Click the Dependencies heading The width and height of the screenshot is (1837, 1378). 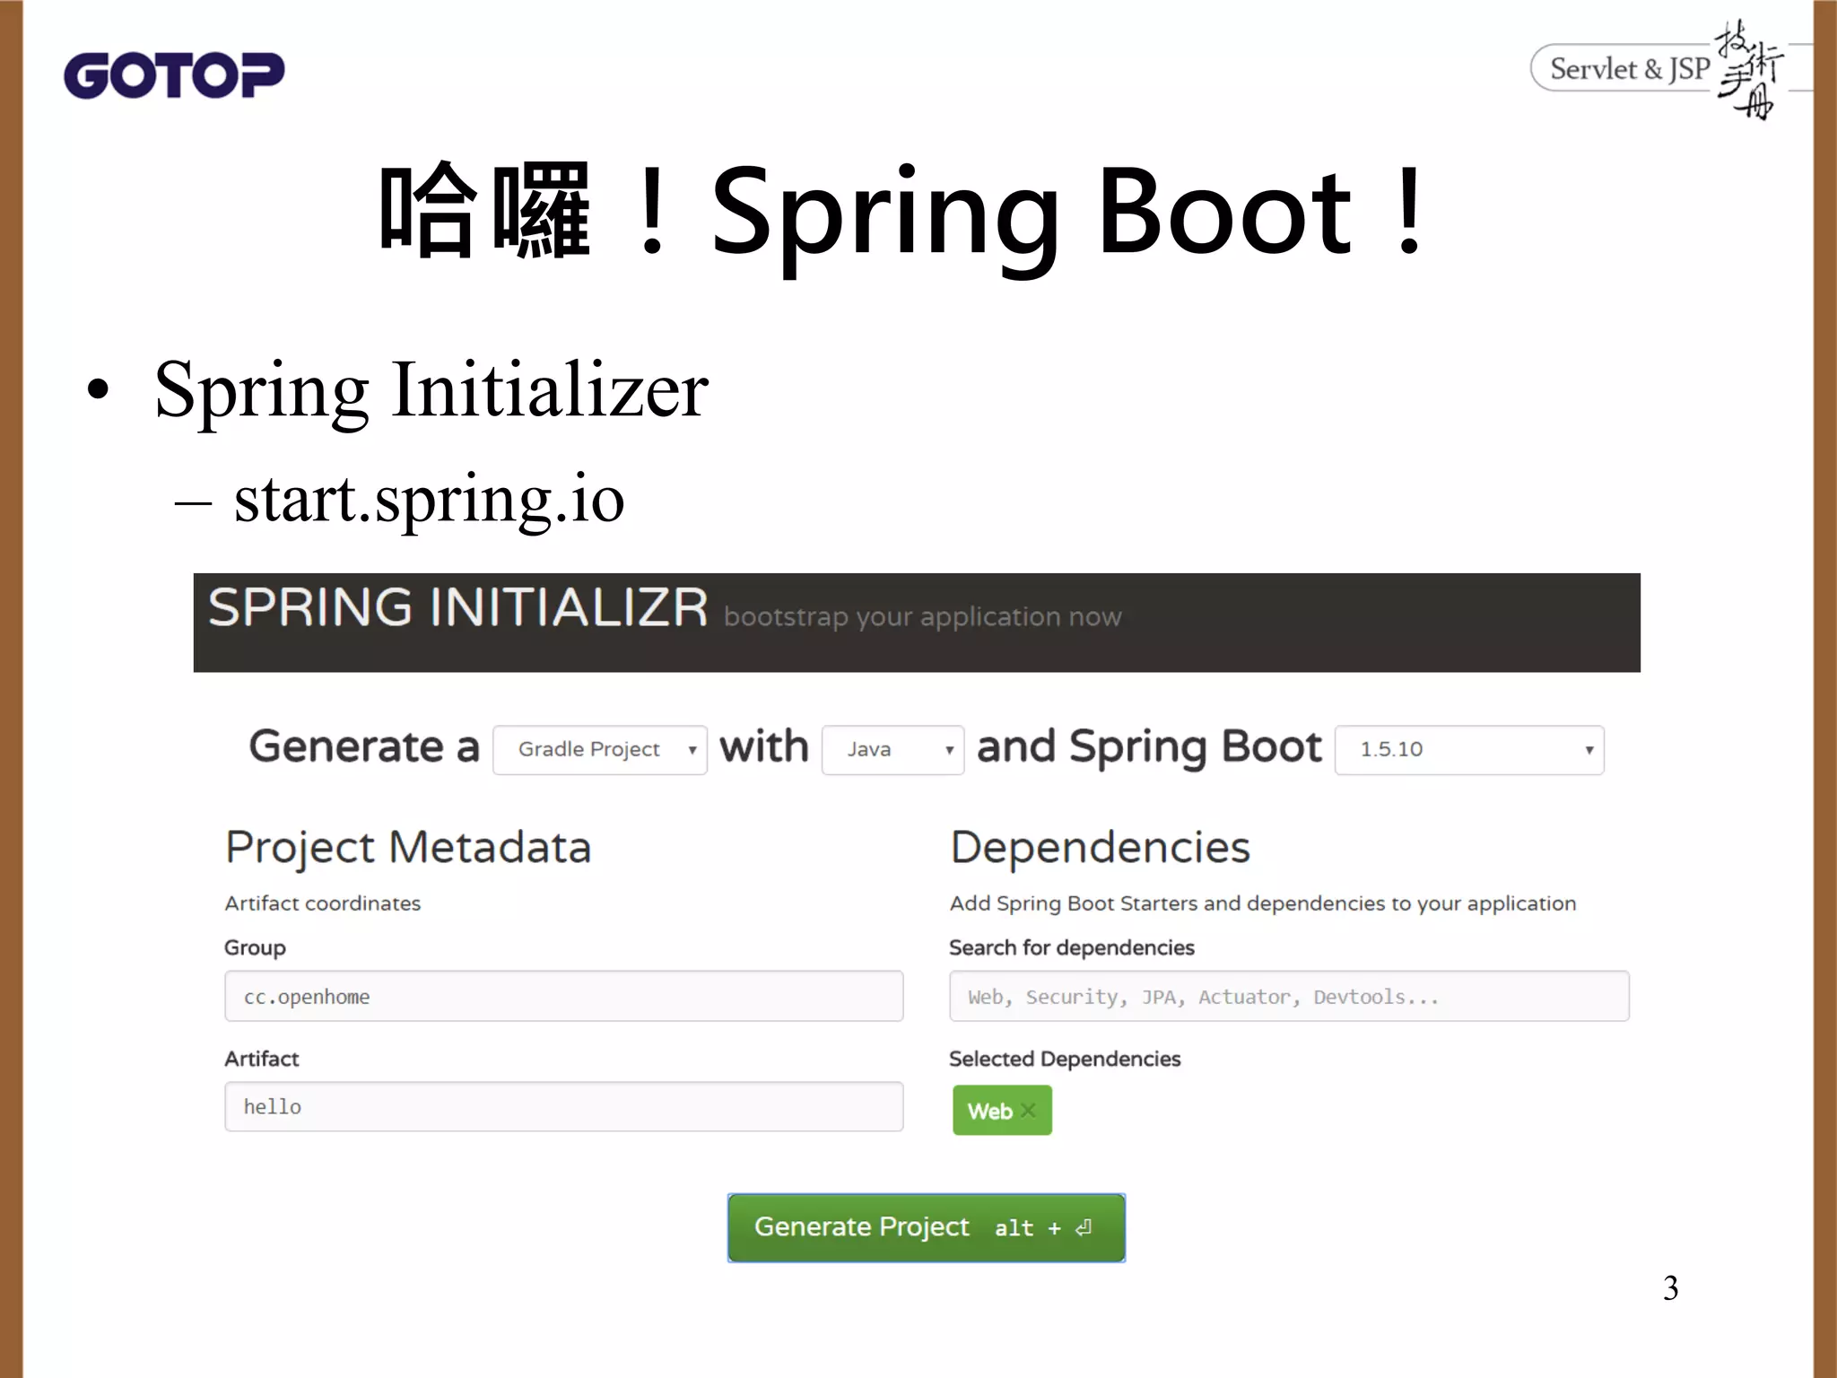click(x=1100, y=848)
